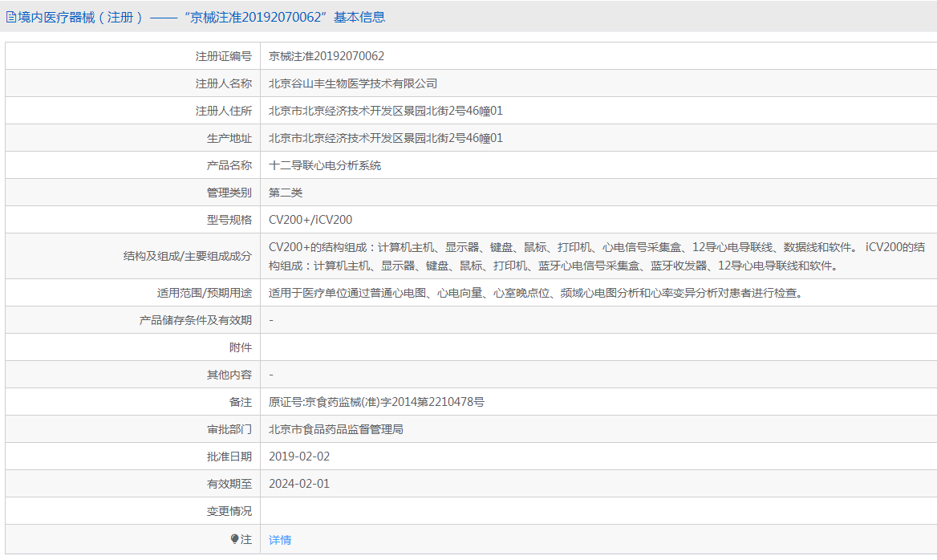The height and width of the screenshot is (560, 937).
Task: Click the 备注 row label
Action: point(241,402)
